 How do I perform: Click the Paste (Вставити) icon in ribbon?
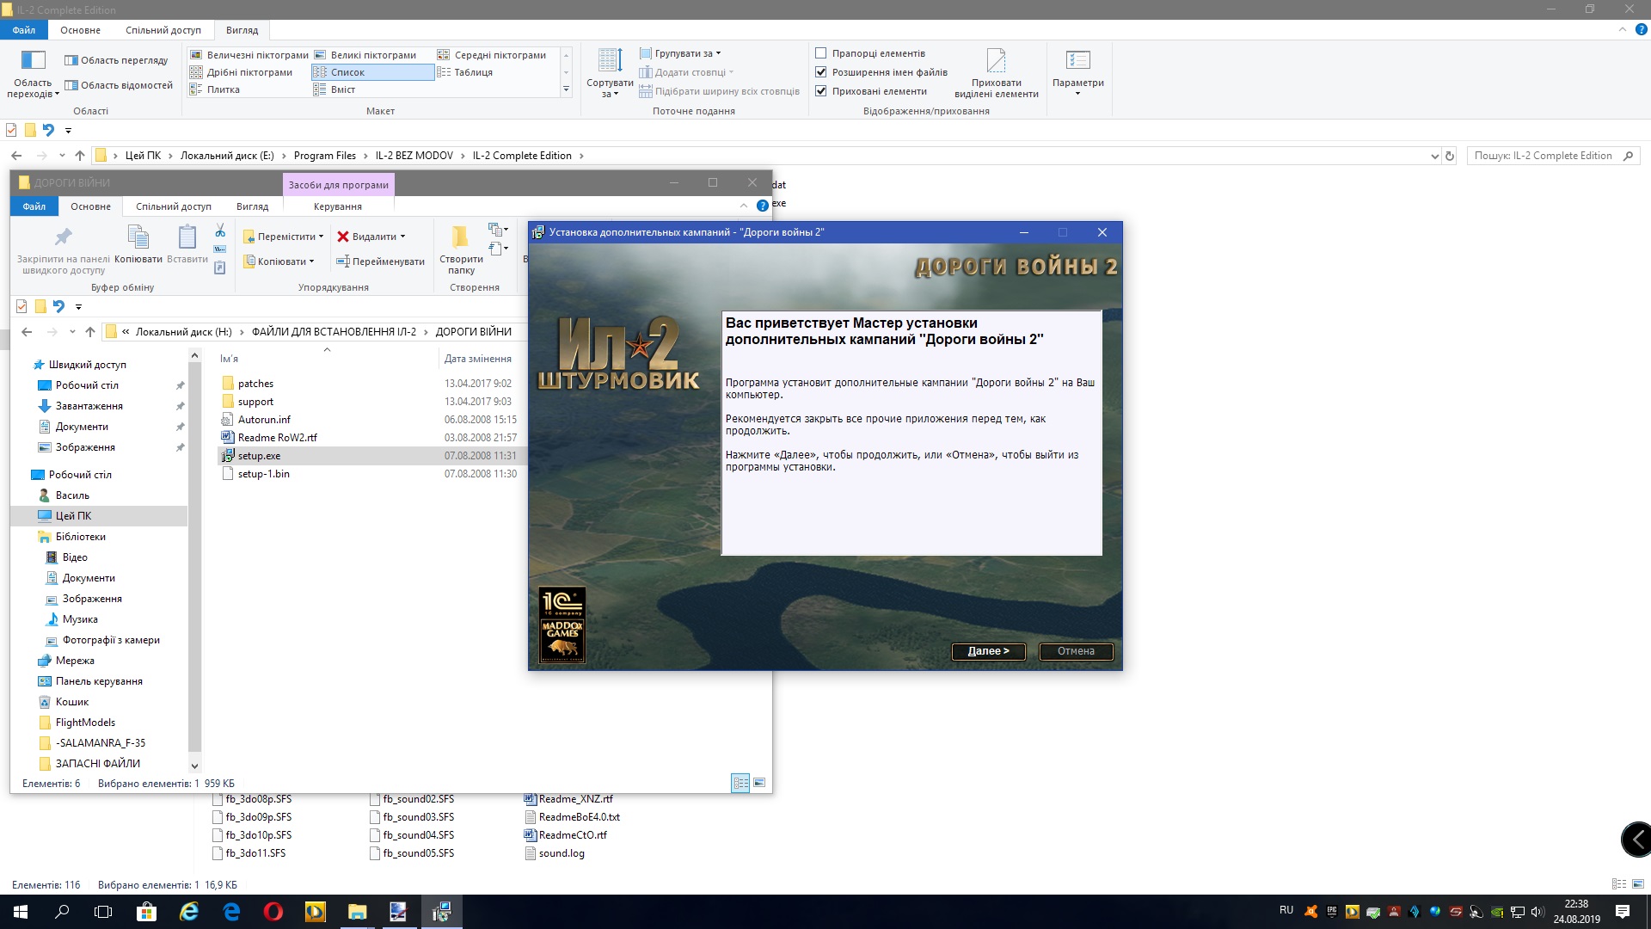click(187, 237)
